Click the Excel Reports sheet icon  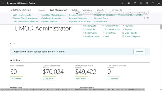coord(123,33)
